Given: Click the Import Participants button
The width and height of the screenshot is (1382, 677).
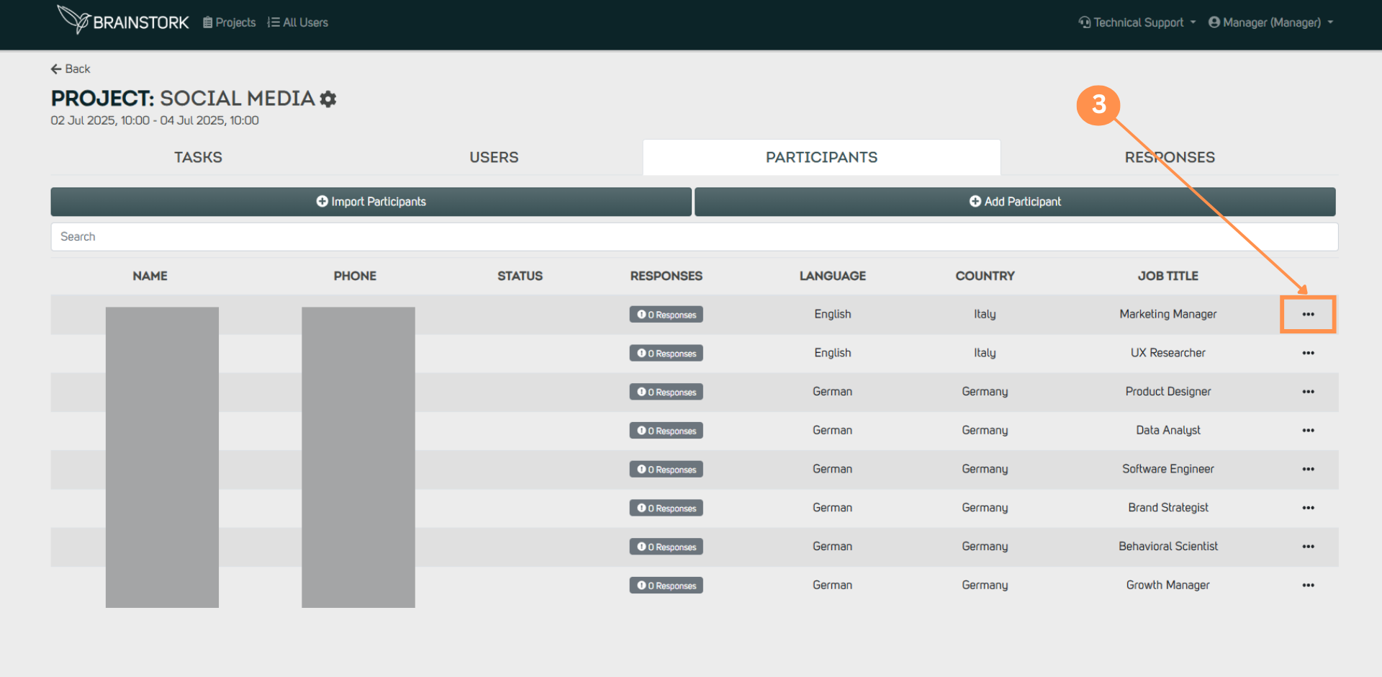Looking at the screenshot, I should point(371,202).
